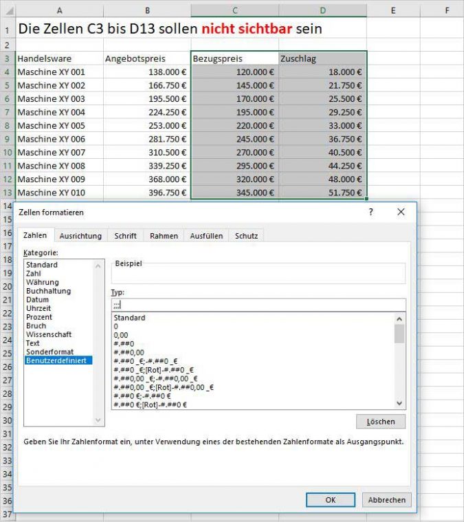Click cell with value 120.000 €
This screenshot has width=464, height=522.
[x=235, y=72]
